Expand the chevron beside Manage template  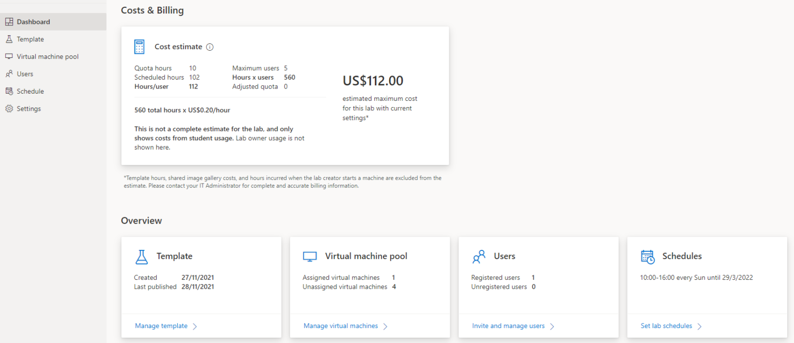(x=195, y=326)
